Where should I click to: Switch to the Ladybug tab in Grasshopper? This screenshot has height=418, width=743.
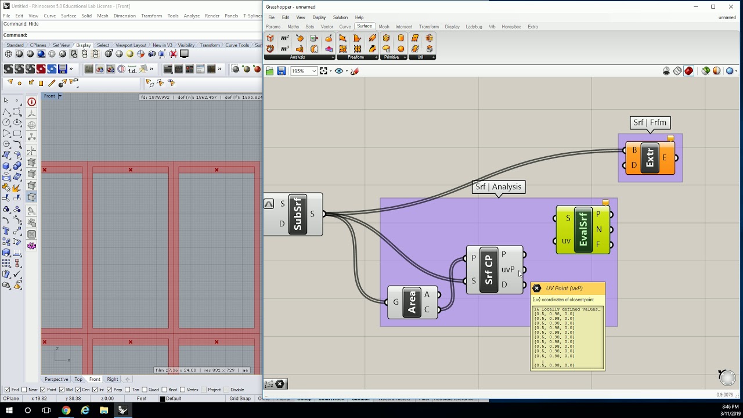pos(474,27)
